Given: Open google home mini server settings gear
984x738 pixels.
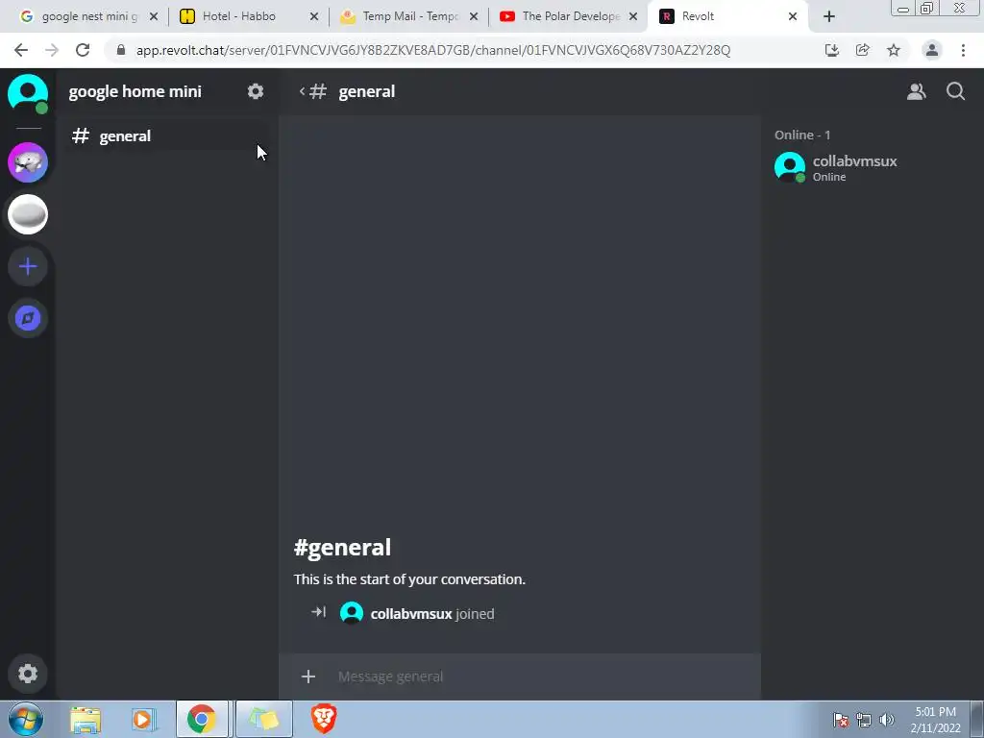Looking at the screenshot, I should (256, 91).
